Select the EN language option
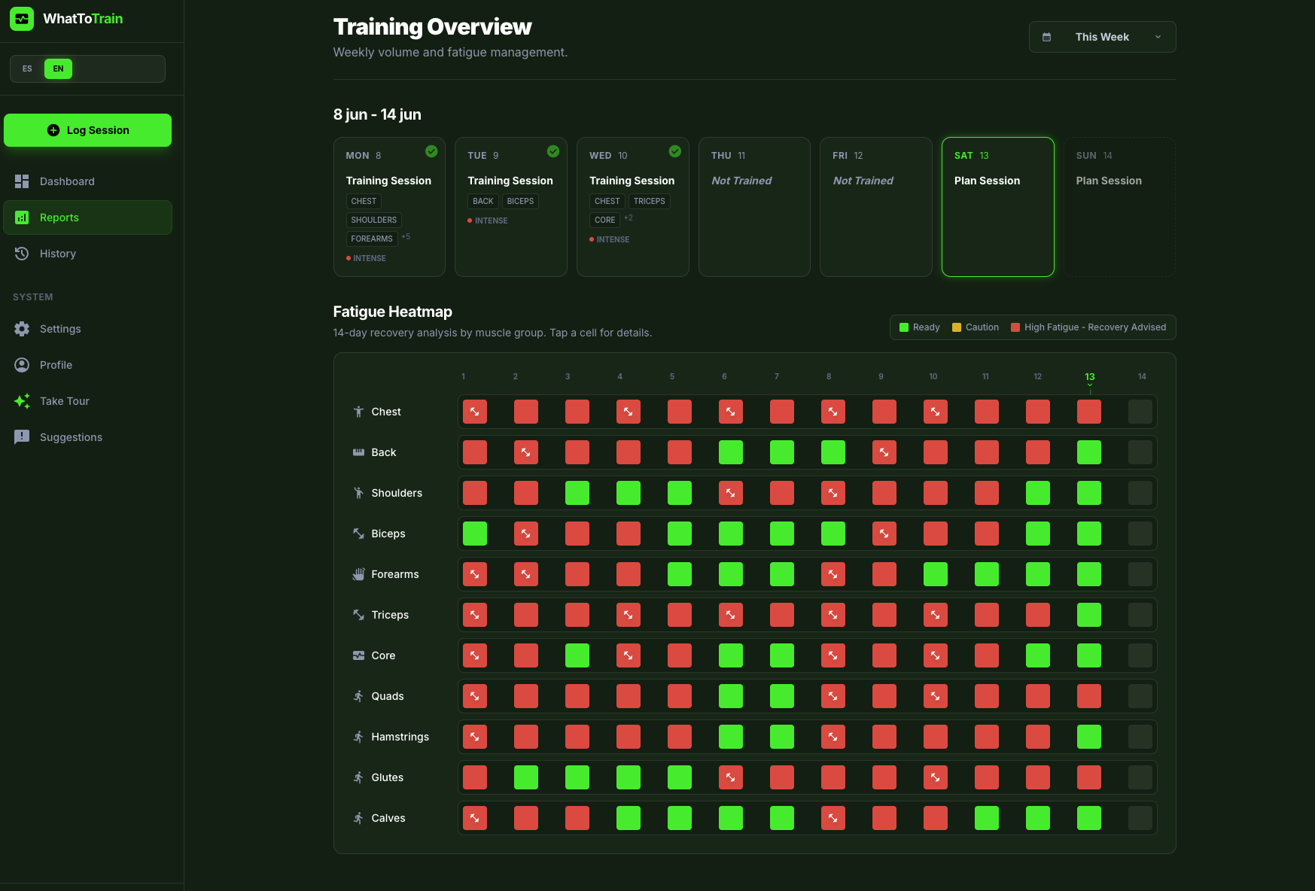Screen dimensions: 1315x891 [x=58, y=68]
